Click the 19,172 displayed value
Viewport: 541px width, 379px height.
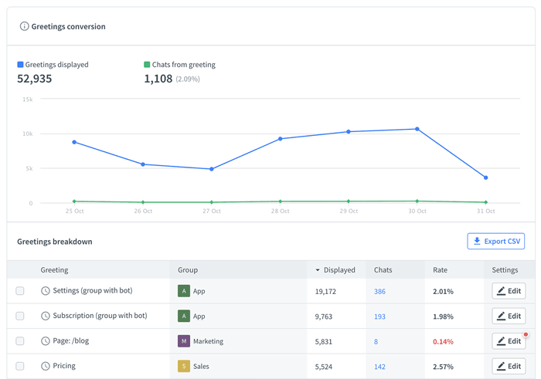325,292
